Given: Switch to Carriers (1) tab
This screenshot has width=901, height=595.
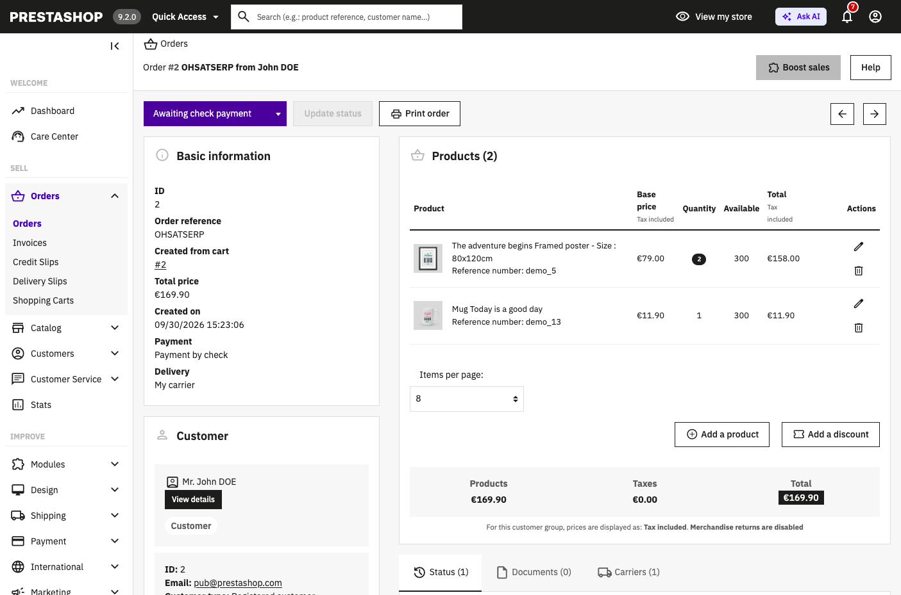Looking at the screenshot, I should tap(628, 573).
